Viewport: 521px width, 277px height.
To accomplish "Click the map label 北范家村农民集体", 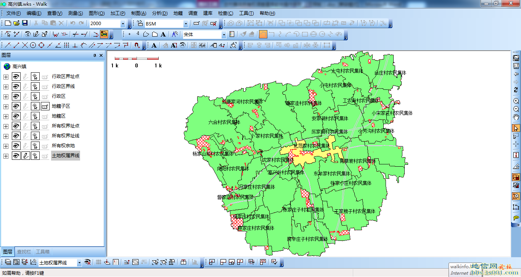I will point(312,146).
